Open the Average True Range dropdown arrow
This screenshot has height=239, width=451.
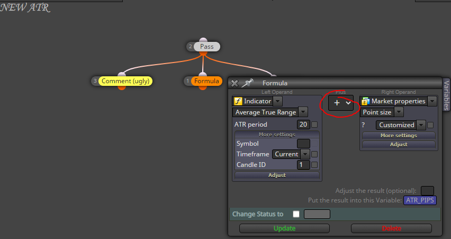pos(303,112)
